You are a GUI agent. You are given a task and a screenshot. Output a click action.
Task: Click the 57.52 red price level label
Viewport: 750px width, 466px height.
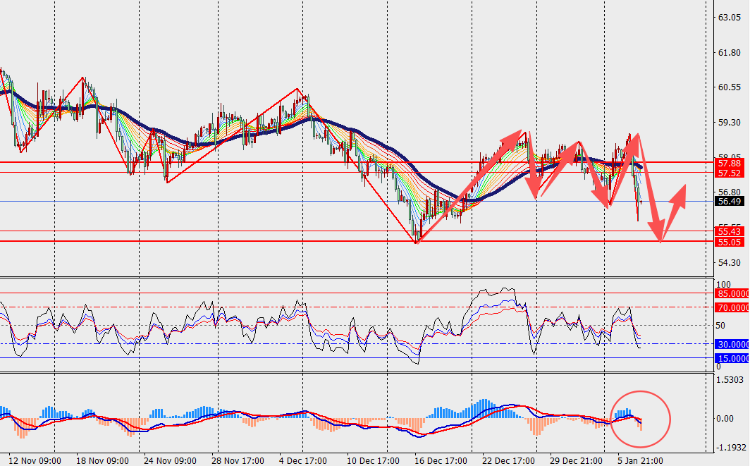point(727,173)
